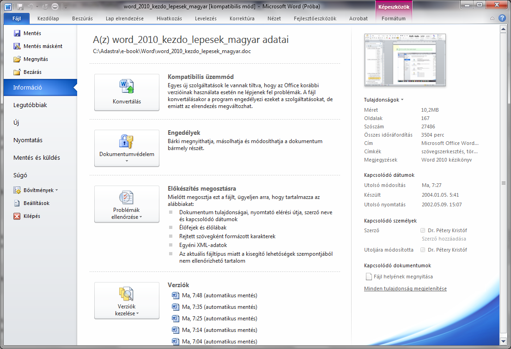Screen dimensions: 511x349
Task: Click the Minden tulajdonság megjelenítése link
Action: [x=405, y=289]
